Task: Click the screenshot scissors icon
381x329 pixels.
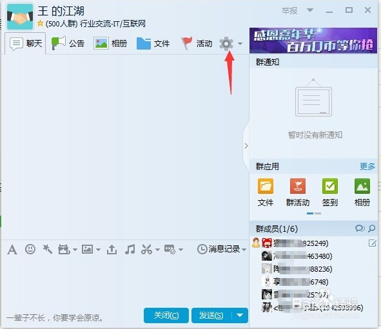Action: point(146,249)
